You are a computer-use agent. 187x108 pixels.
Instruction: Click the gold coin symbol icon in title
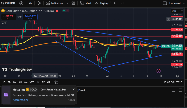[x=3, y=11]
